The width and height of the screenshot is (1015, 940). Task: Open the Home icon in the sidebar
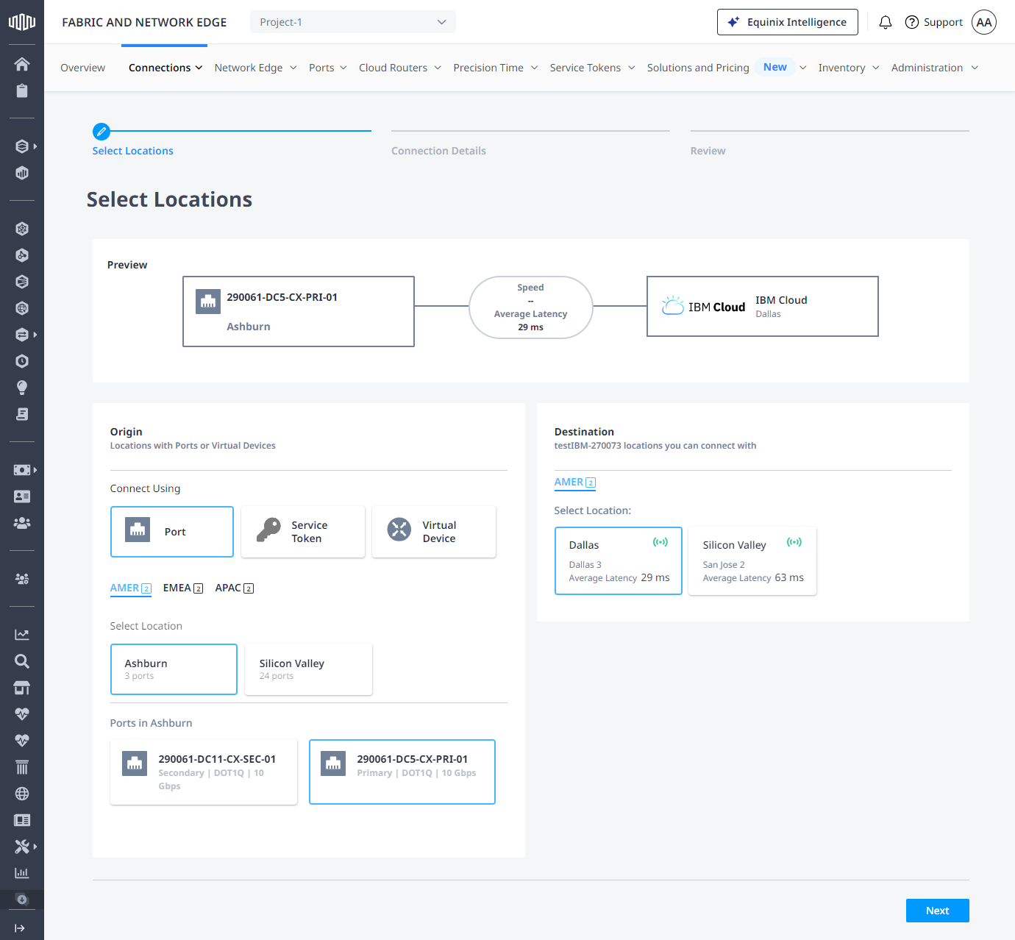point(22,64)
